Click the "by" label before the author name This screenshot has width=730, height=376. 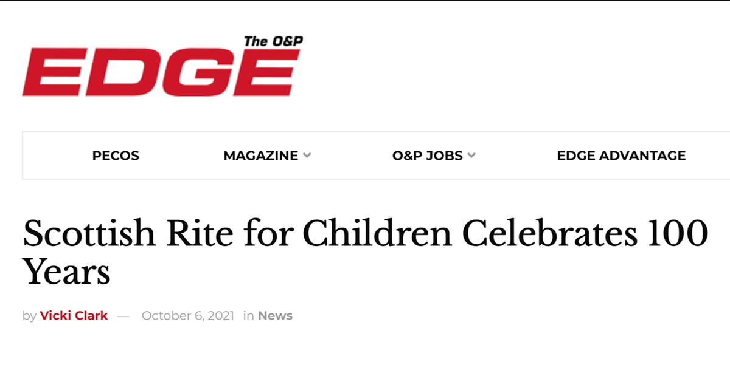(29, 316)
